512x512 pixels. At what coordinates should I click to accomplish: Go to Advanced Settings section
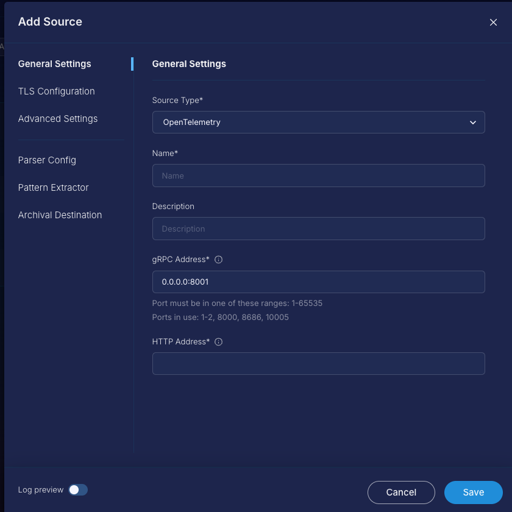(x=58, y=119)
